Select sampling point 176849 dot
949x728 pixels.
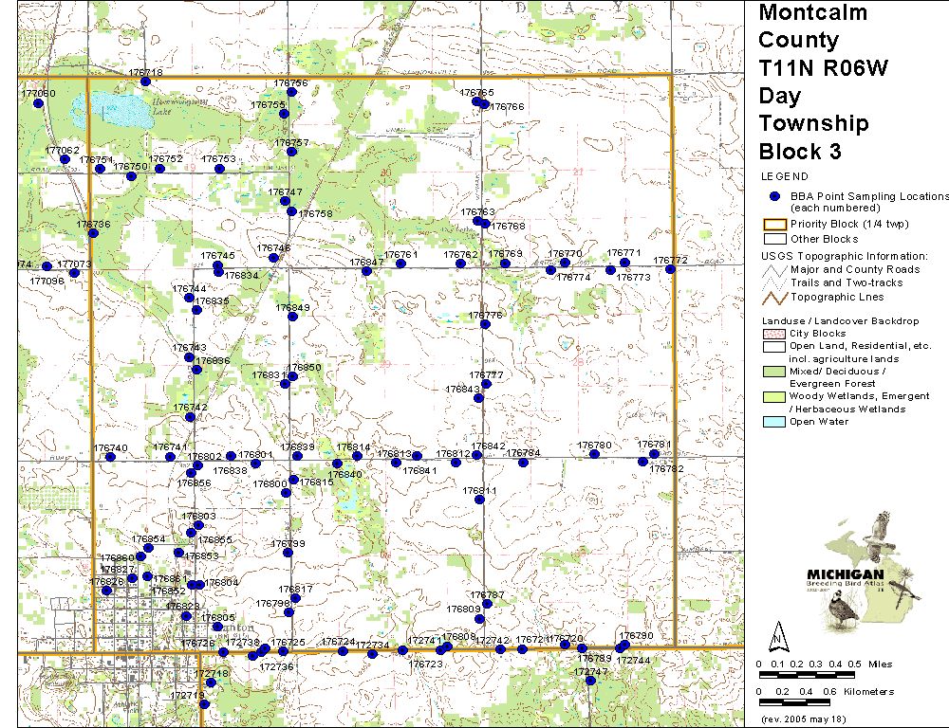click(293, 318)
